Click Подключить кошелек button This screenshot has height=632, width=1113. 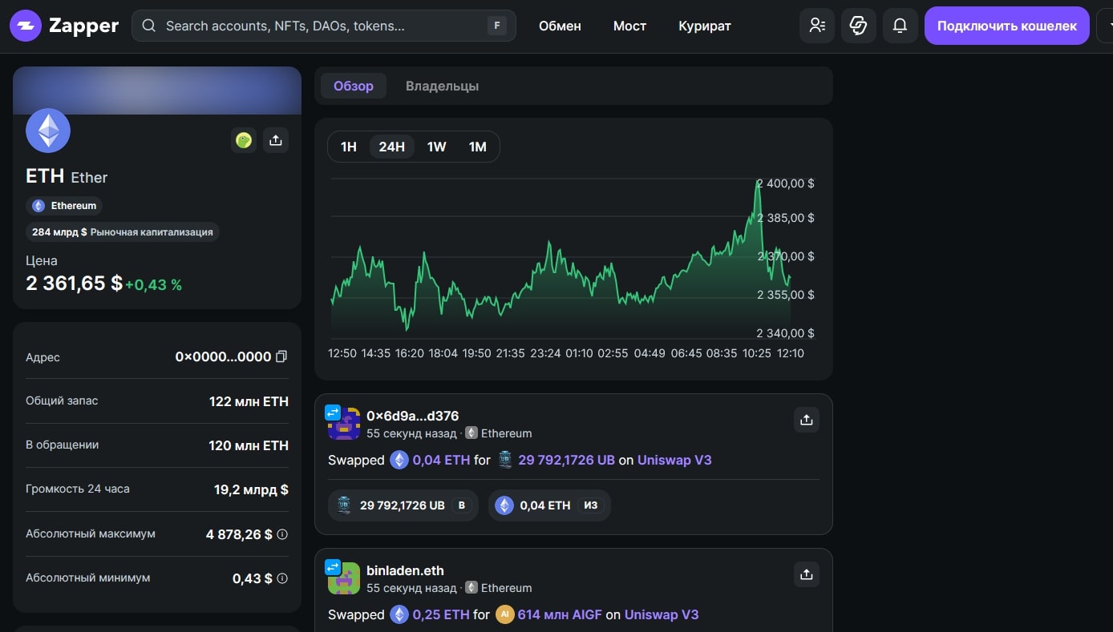click(x=1007, y=26)
